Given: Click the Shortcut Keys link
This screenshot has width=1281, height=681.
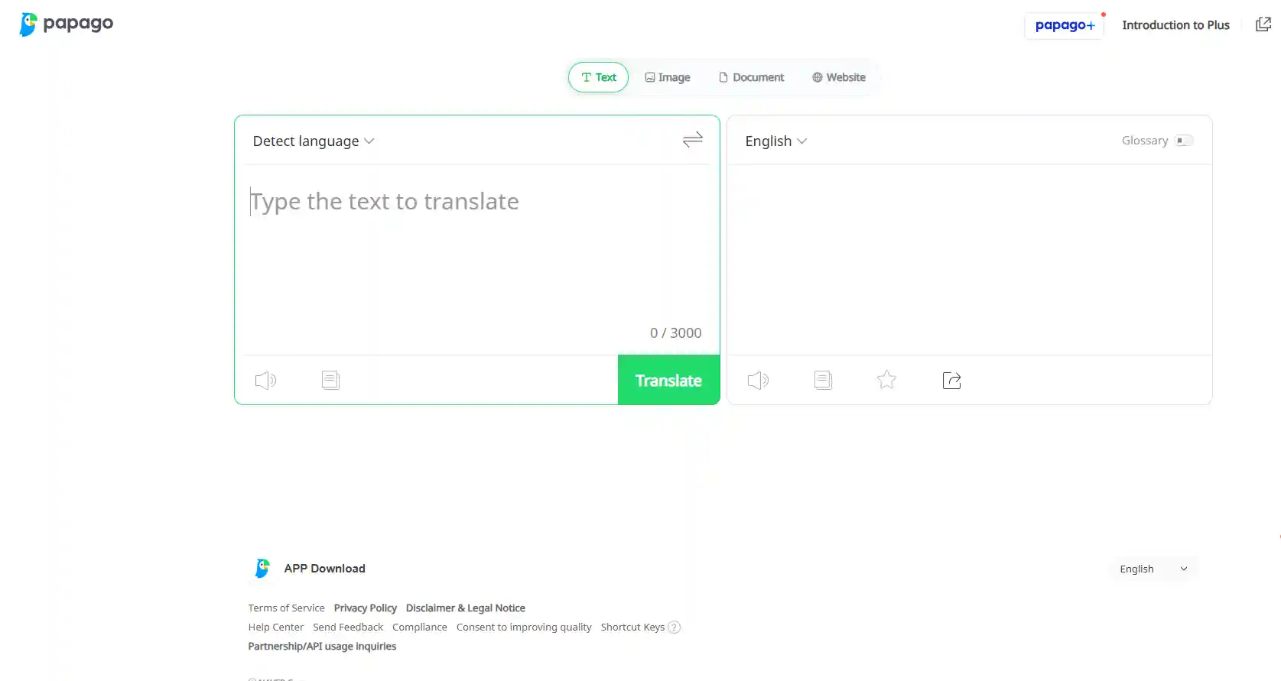Looking at the screenshot, I should pyautogui.click(x=632, y=627).
